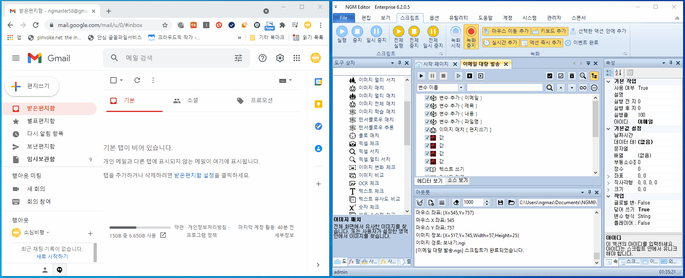Click 실시간 추가 button

point(501,42)
